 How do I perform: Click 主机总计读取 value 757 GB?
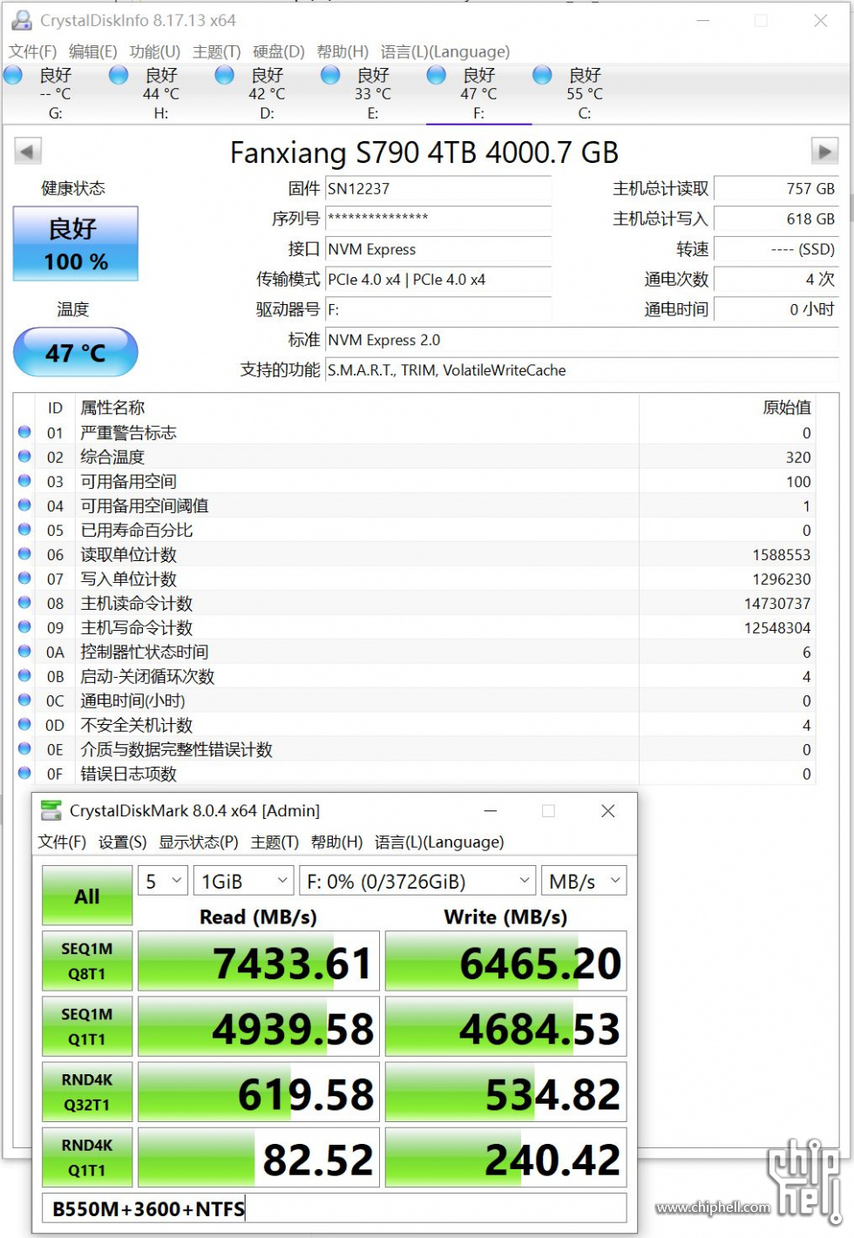776,188
